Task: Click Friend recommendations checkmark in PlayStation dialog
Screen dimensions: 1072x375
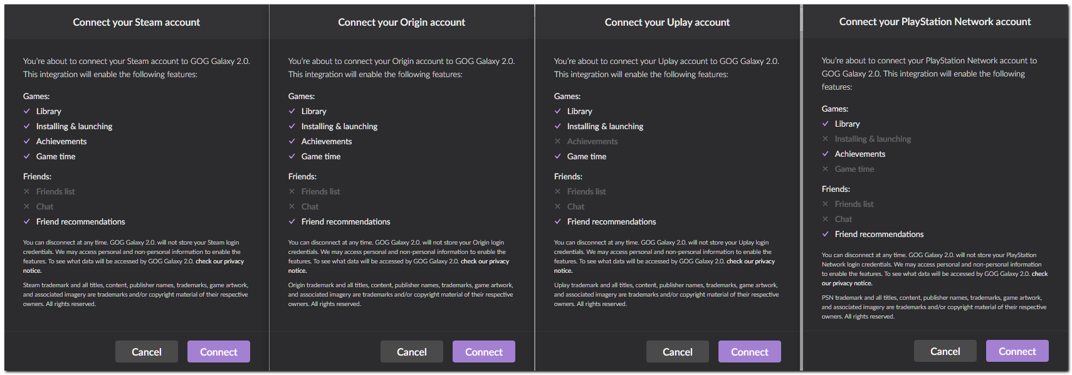Action: 826,234
